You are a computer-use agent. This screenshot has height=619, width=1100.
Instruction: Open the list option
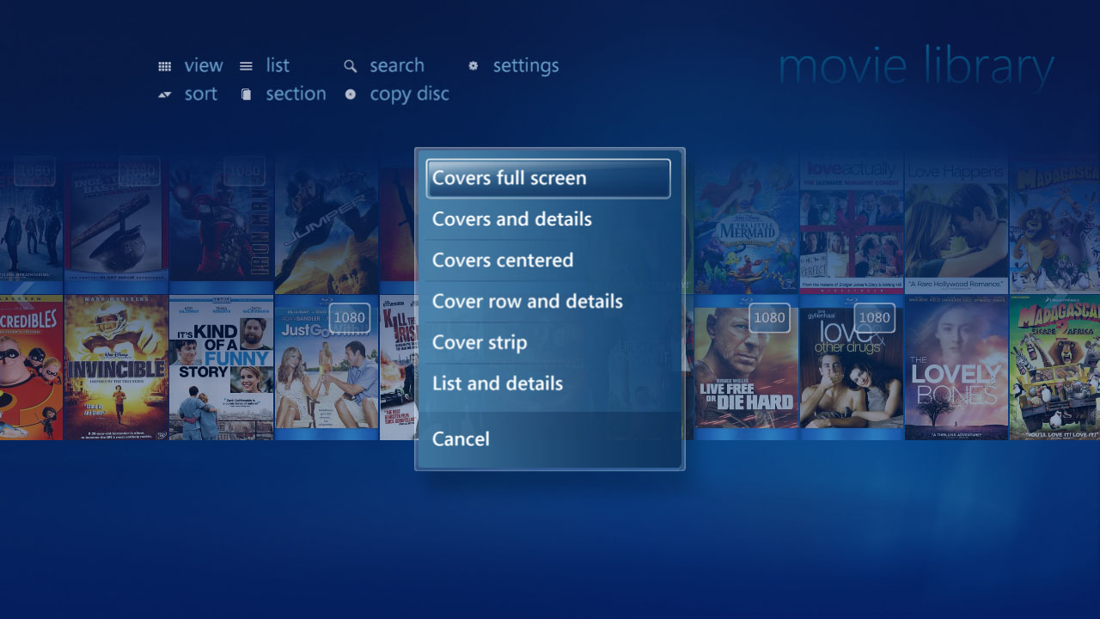click(x=278, y=65)
